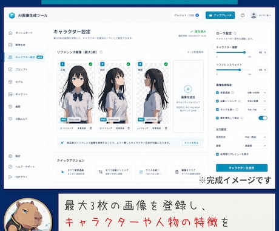
Task: Uncheck the サイズを統一 checkbox
Action: click(217, 109)
